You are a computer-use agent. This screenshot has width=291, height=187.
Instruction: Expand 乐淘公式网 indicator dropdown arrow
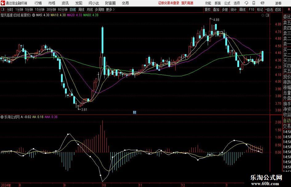click(2, 117)
